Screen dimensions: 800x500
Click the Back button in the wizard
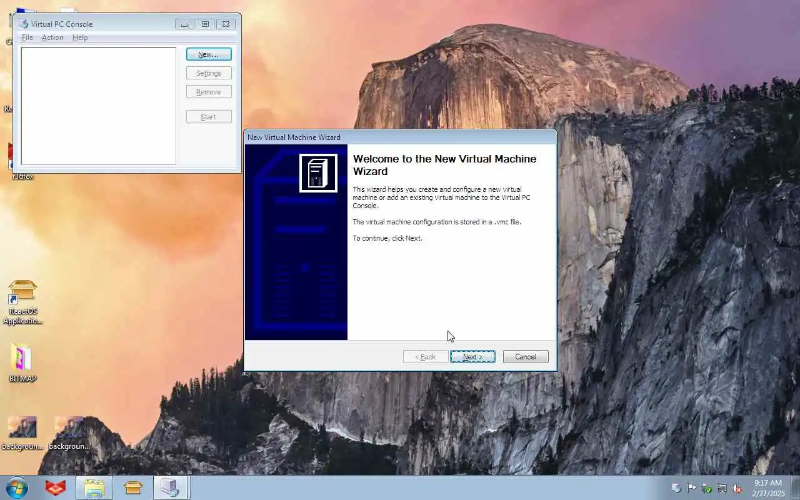click(426, 357)
